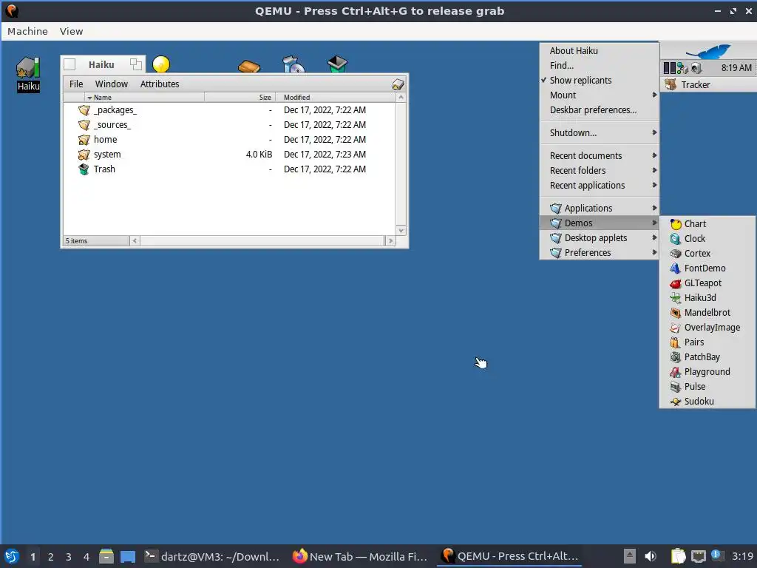Viewport: 757px width, 568px height.
Task: Expand the Preferences submenu
Action: (x=599, y=253)
